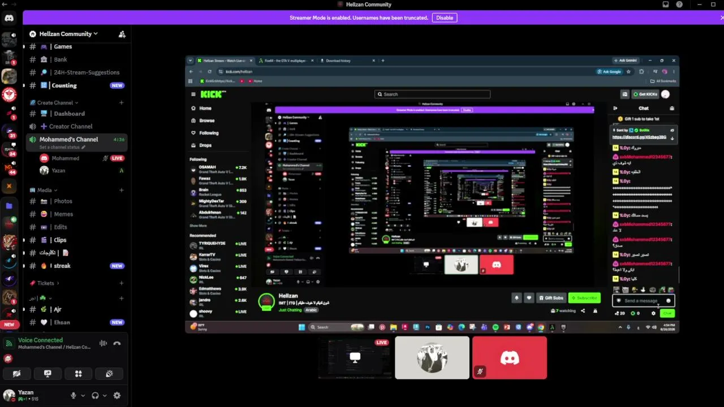Add a channel to Create Channel category
Image resolution: width=724 pixels, height=407 pixels.
tap(122, 103)
